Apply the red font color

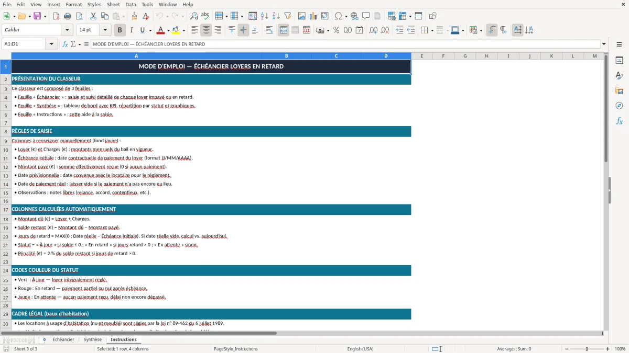[160, 30]
